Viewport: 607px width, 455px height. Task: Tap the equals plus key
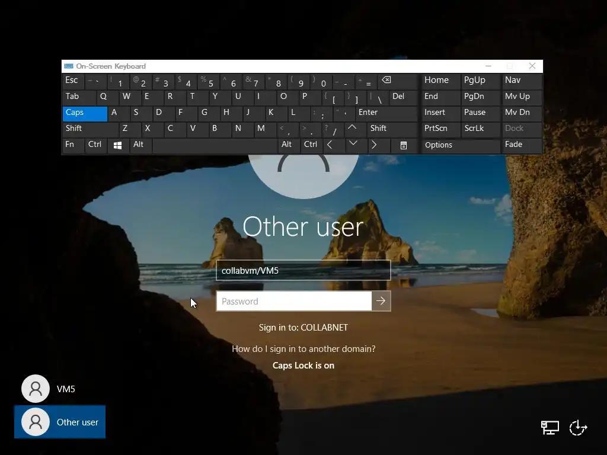(x=365, y=81)
